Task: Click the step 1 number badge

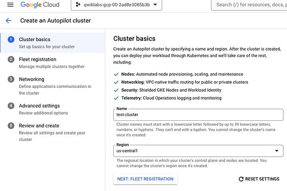Action: [x=11, y=39]
